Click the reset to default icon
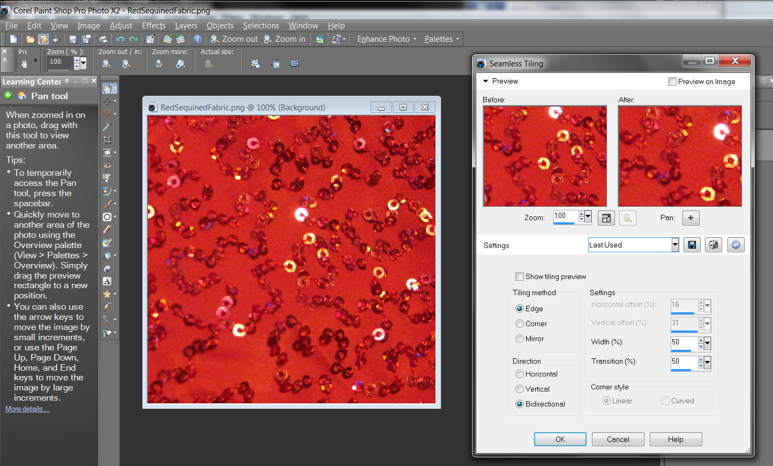Image resolution: width=773 pixels, height=466 pixels. coord(736,245)
